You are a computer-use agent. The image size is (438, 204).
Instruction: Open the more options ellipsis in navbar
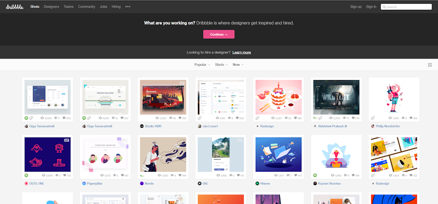128,7
